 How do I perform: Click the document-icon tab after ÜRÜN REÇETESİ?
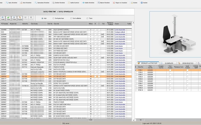198,63
